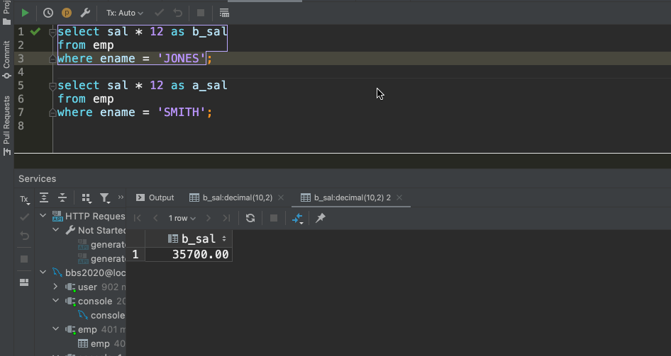Screen dimensions: 671x356
Task: Collapse the console session node
Action: 55,301
